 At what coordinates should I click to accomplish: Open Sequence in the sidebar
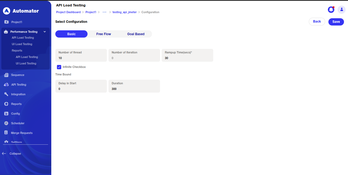(18, 75)
